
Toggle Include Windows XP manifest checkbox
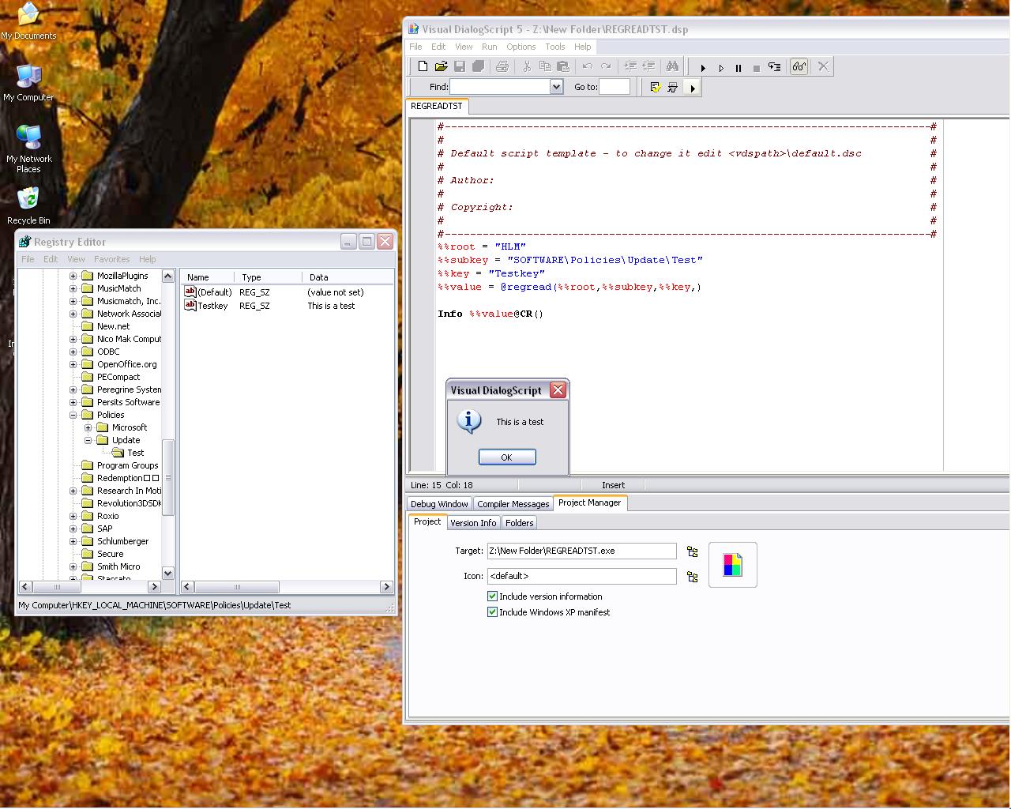(x=493, y=612)
